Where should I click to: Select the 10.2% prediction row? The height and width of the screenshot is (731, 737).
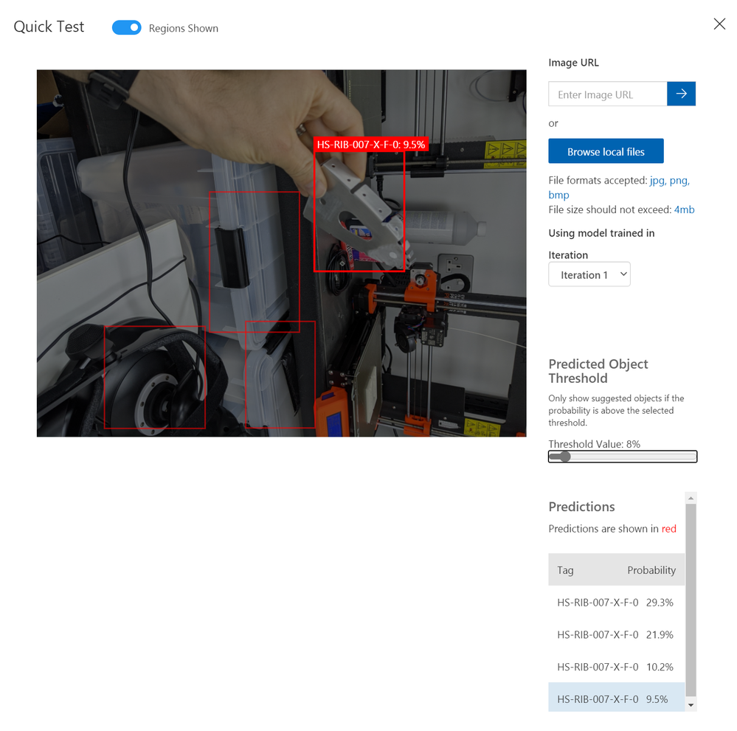point(616,667)
